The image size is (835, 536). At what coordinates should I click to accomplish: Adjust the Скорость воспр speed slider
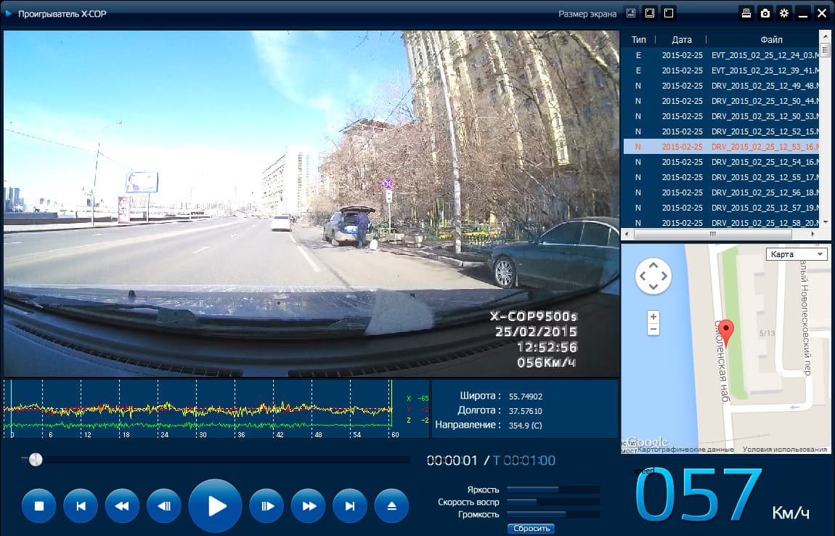coord(553,502)
